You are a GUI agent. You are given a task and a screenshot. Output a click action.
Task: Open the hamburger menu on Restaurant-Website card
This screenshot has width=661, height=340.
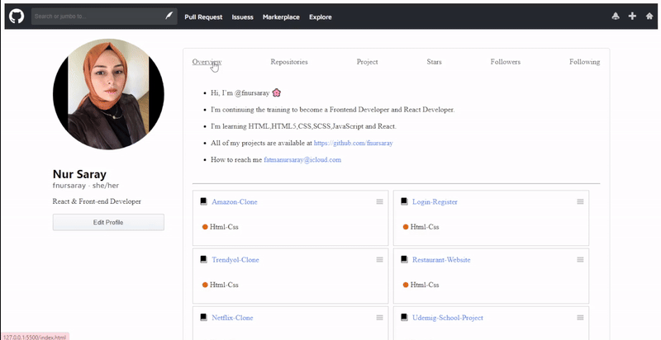(x=581, y=260)
